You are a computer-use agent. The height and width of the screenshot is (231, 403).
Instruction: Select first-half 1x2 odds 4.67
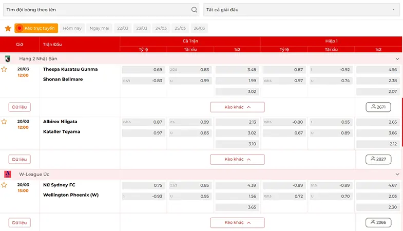pyautogui.click(x=378, y=185)
